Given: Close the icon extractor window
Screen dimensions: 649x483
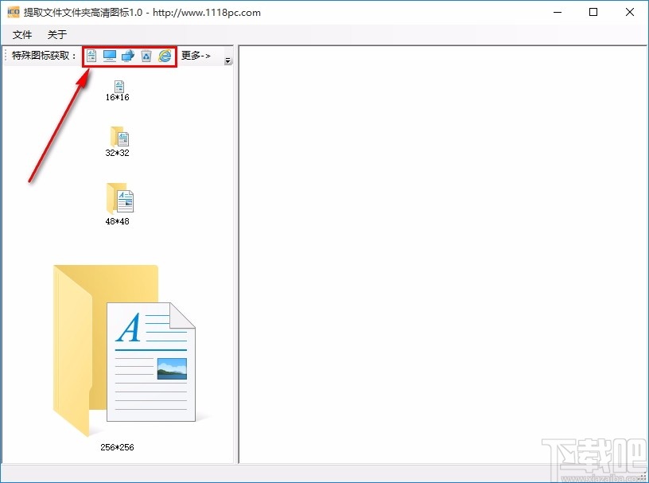Looking at the screenshot, I should [x=630, y=13].
